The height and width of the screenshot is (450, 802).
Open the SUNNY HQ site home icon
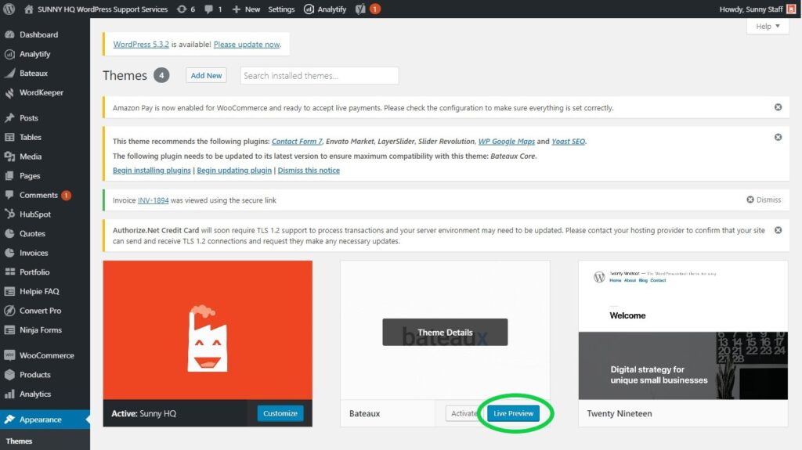(x=29, y=9)
